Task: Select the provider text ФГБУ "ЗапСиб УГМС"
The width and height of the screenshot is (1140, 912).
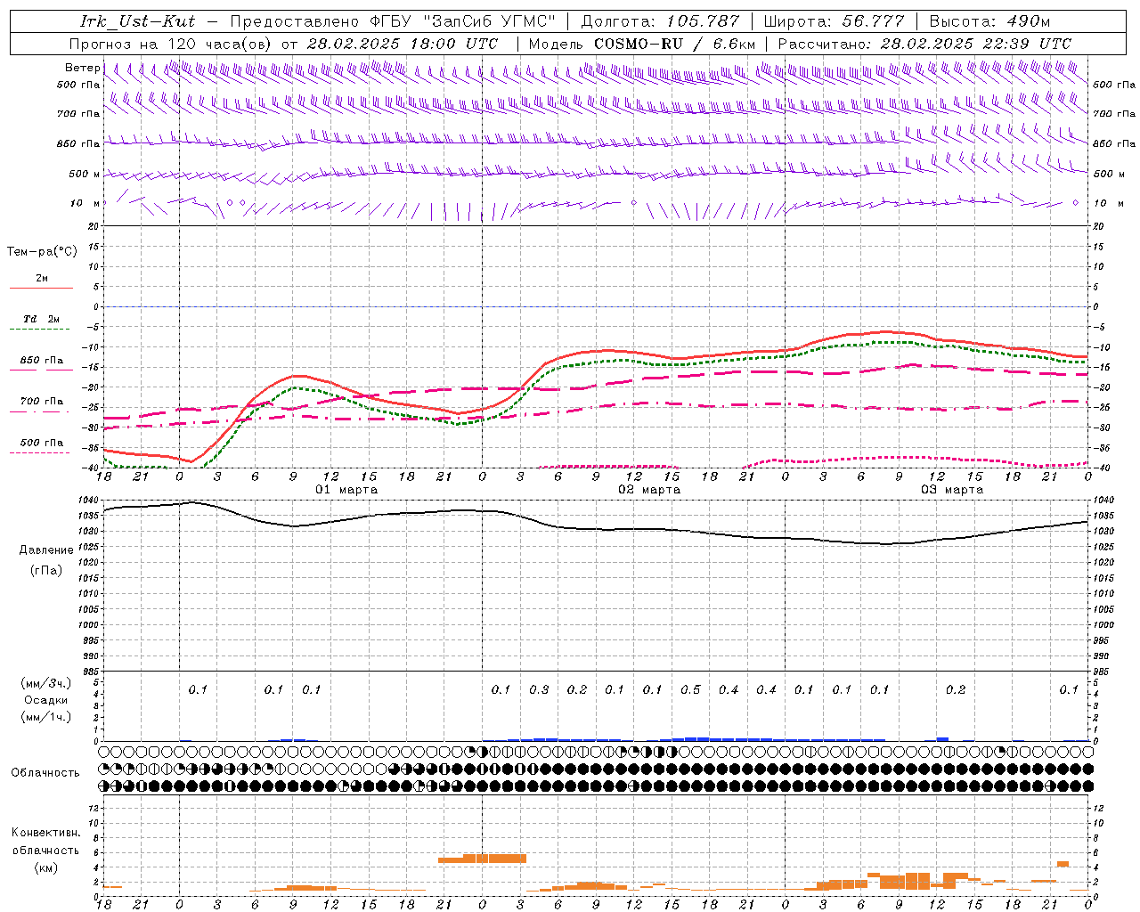Action: tap(462, 21)
